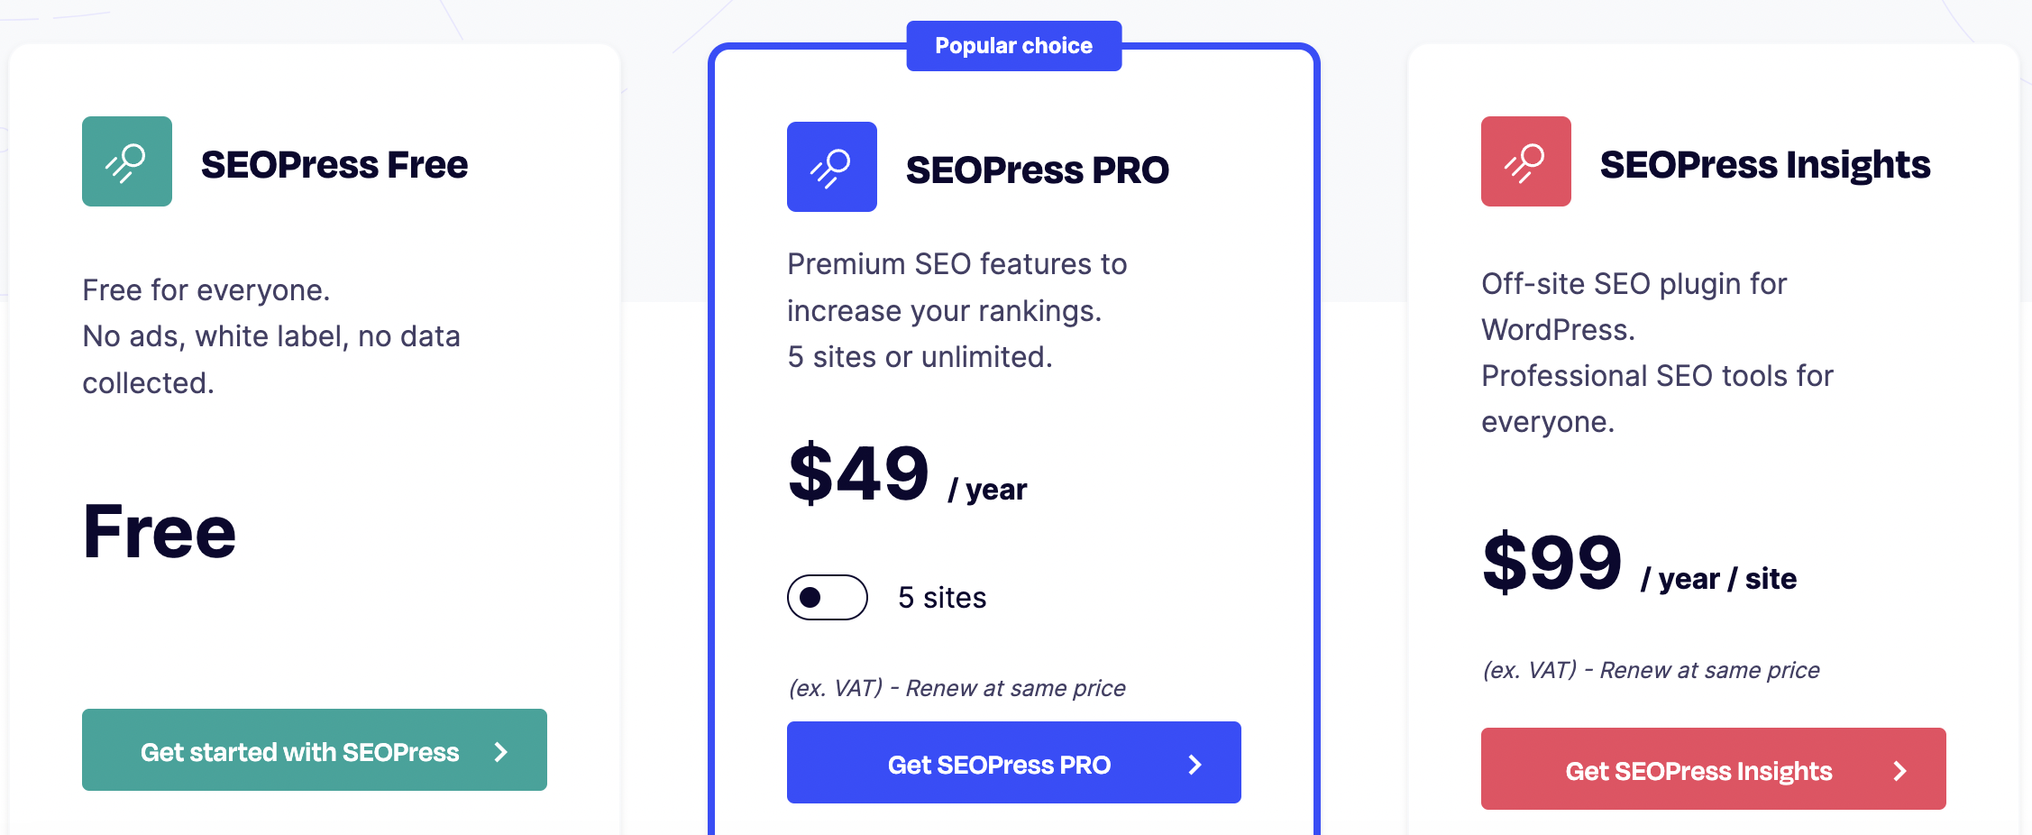Screen dimensions: 2032x835
Task: Click the arrow on Get SEOPress PRO button
Action: pyautogui.click(x=1195, y=765)
